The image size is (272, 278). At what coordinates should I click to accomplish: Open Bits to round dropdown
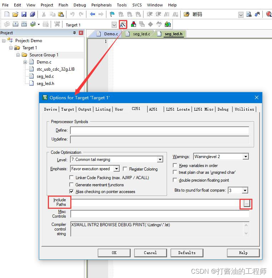pos(245,191)
